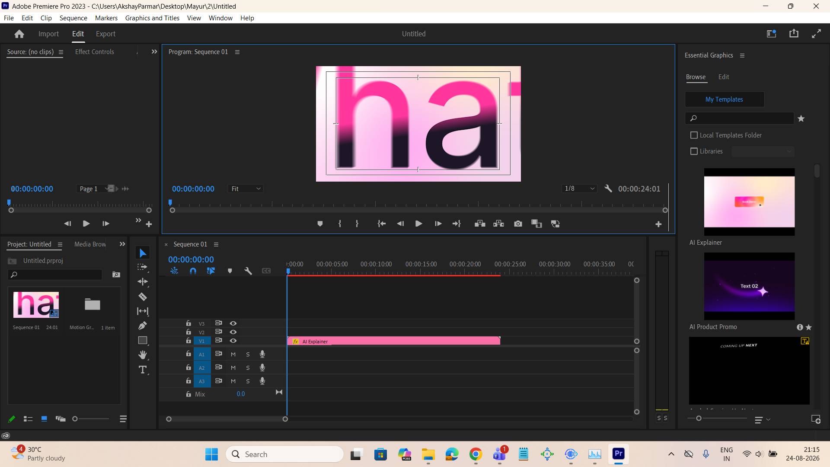Switch to the Export workspace tab
Viewport: 830px width, 467px height.
tap(105, 34)
